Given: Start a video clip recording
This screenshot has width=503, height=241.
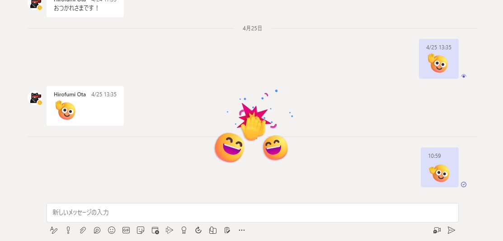Looking at the screenshot, I should click(437, 230).
